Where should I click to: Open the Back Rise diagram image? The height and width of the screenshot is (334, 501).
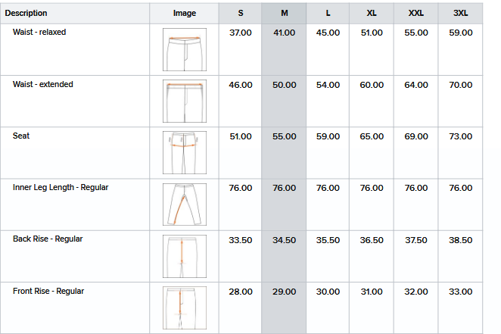pyautogui.click(x=184, y=255)
